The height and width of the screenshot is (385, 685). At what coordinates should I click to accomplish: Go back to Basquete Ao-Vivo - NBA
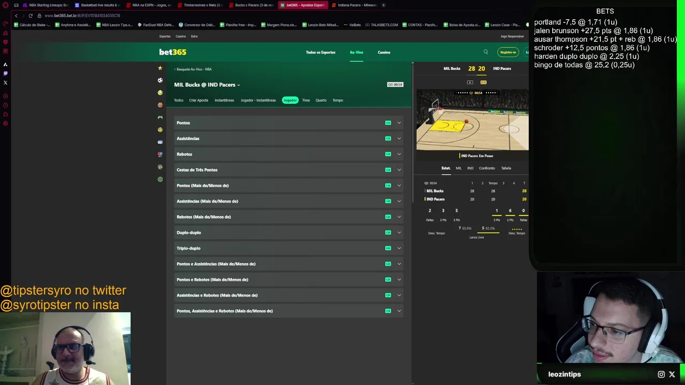[x=193, y=69]
